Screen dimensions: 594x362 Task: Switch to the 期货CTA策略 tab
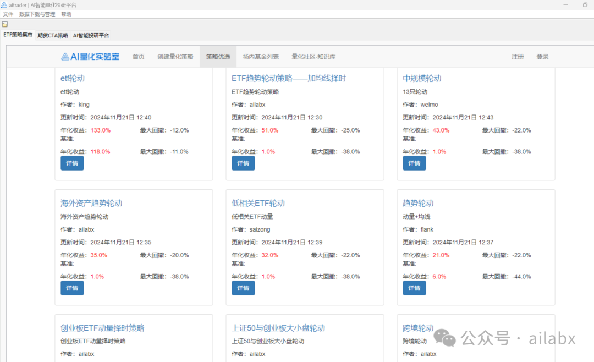click(53, 36)
